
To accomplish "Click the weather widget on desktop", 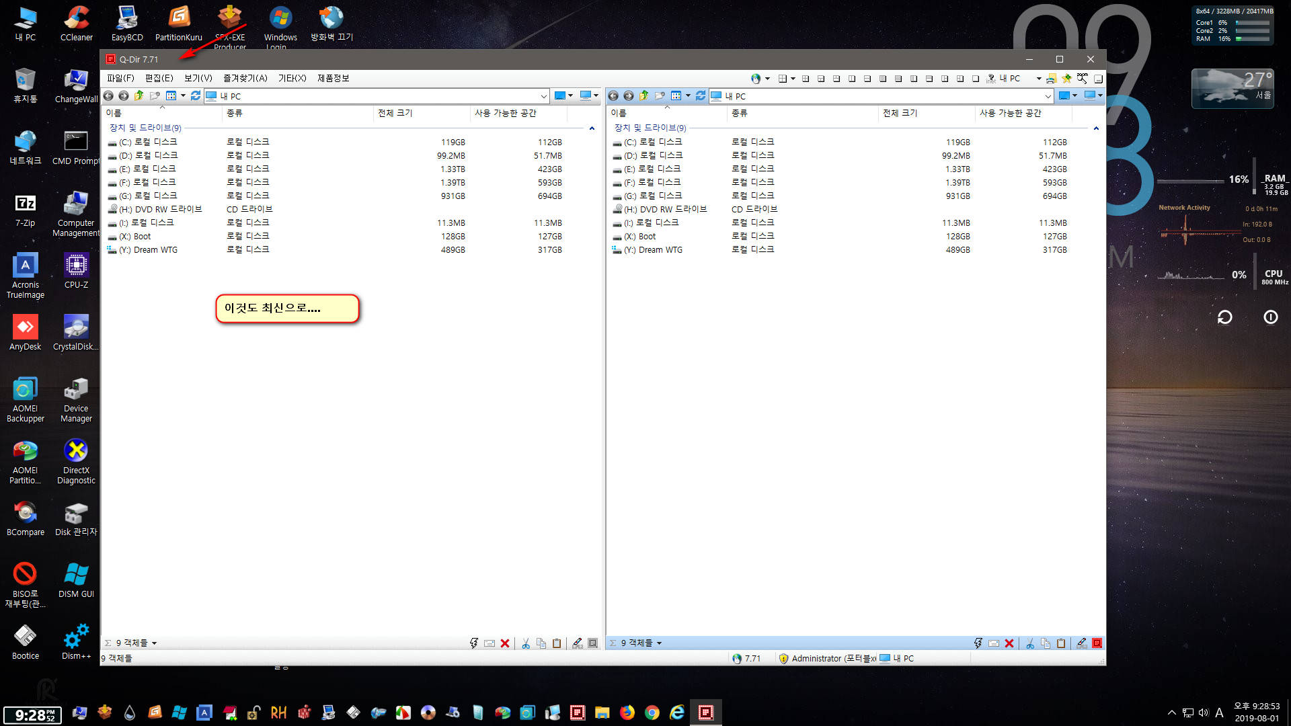I will (x=1232, y=89).
